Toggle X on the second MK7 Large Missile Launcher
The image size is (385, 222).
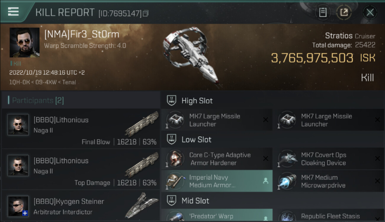click(377, 120)
